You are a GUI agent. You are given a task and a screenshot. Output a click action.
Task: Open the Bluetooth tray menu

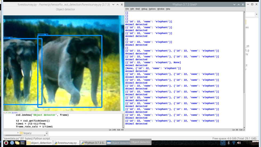click(x=228, y=143)
